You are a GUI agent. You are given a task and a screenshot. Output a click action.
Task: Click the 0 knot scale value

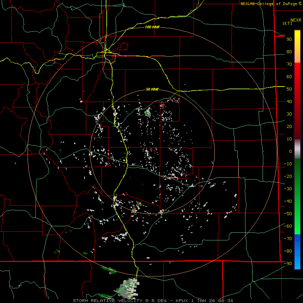291,151
